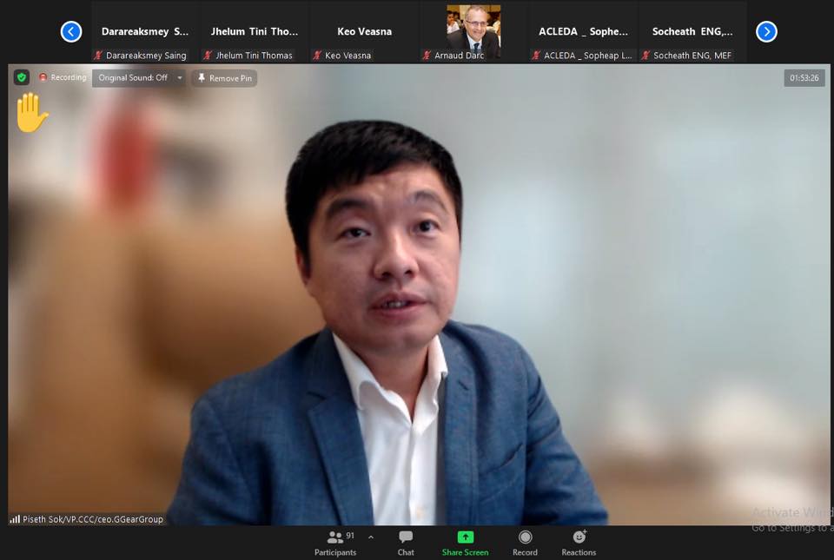Select the Socheath ENG, MEF participant tile

click(x=692, y=32)
